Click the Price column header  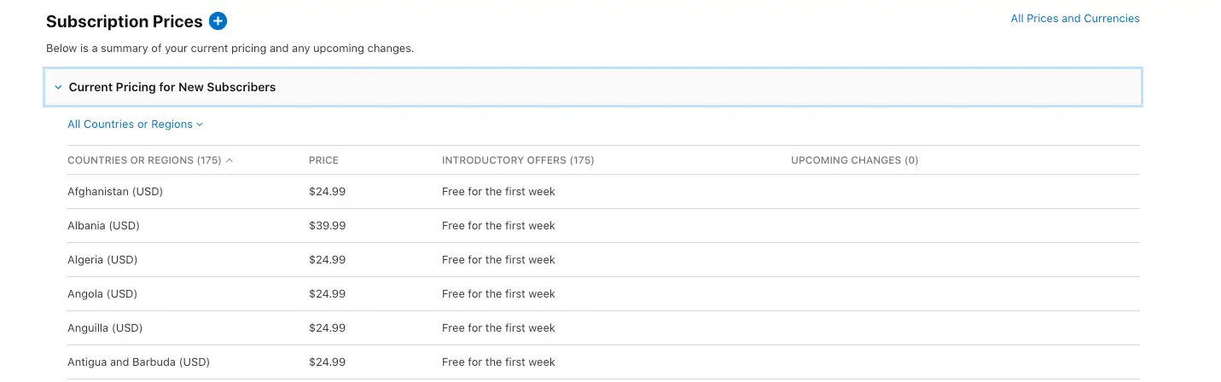point(323,160)
